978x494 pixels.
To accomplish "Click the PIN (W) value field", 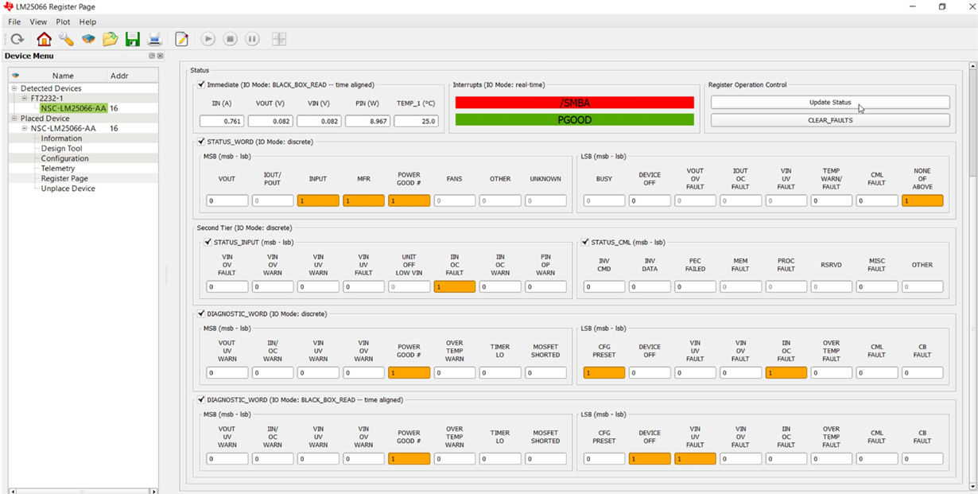I will click(367, 121).
